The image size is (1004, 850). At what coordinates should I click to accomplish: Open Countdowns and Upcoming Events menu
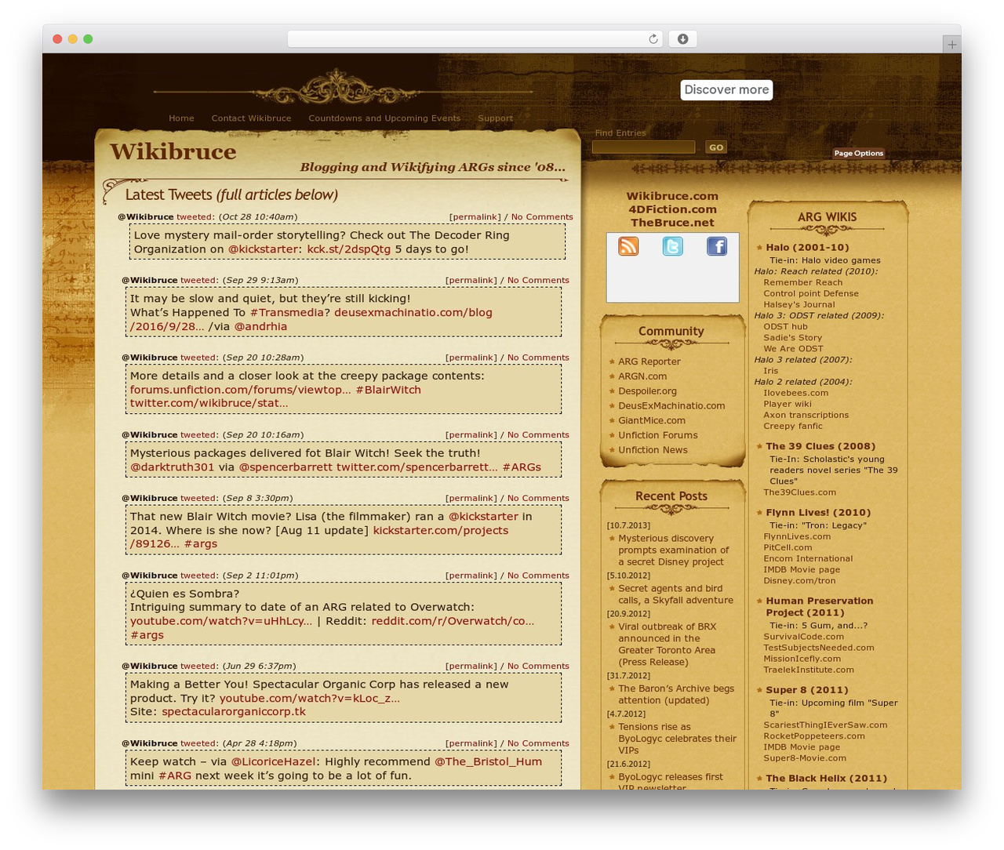tap(384, 118)
